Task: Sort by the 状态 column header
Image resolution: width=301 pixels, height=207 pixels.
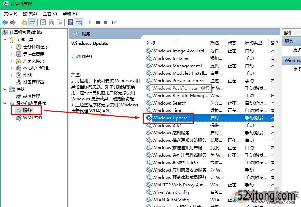Action: tap(232, 43)
